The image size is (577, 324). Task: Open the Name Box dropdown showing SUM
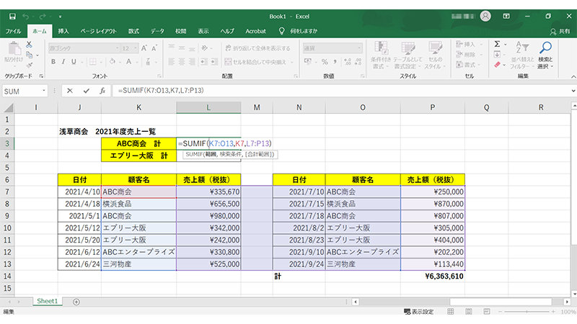click(x=44, y=91)
